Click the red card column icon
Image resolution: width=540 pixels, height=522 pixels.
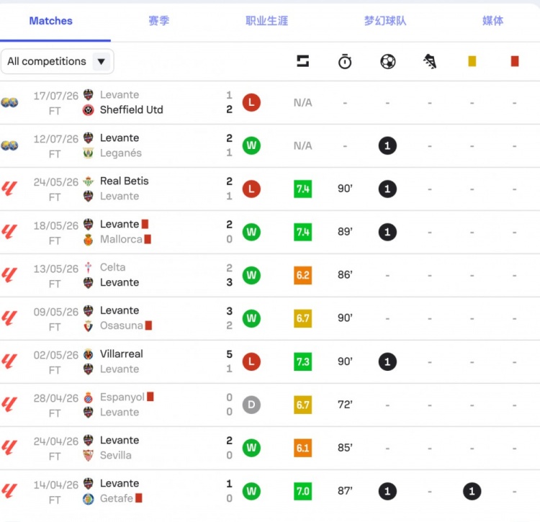[515, 61]
